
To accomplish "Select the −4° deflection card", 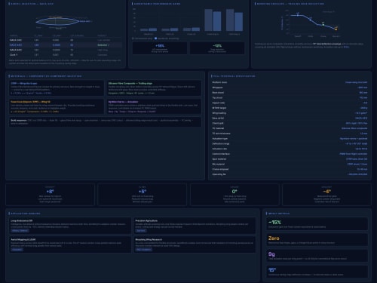I will point(326,195).
